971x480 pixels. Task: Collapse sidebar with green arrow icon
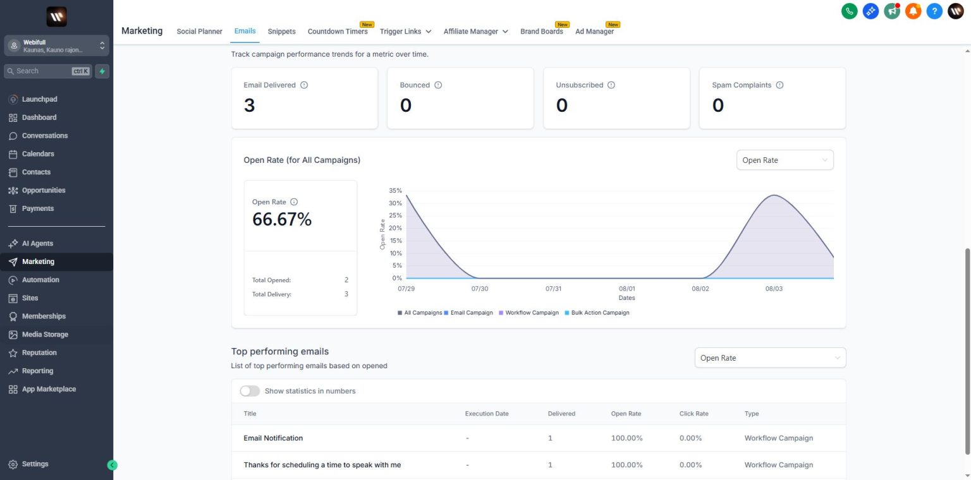click(113, 465)
